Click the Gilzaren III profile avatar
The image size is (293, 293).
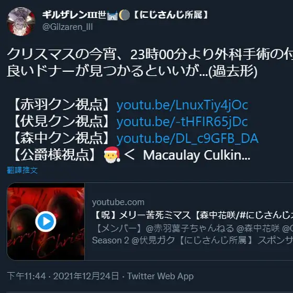click(x=21, y=21)
